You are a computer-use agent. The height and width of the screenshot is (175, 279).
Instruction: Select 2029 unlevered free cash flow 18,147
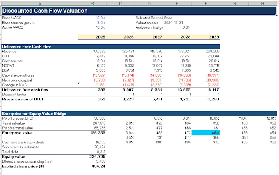pos(213,90)
